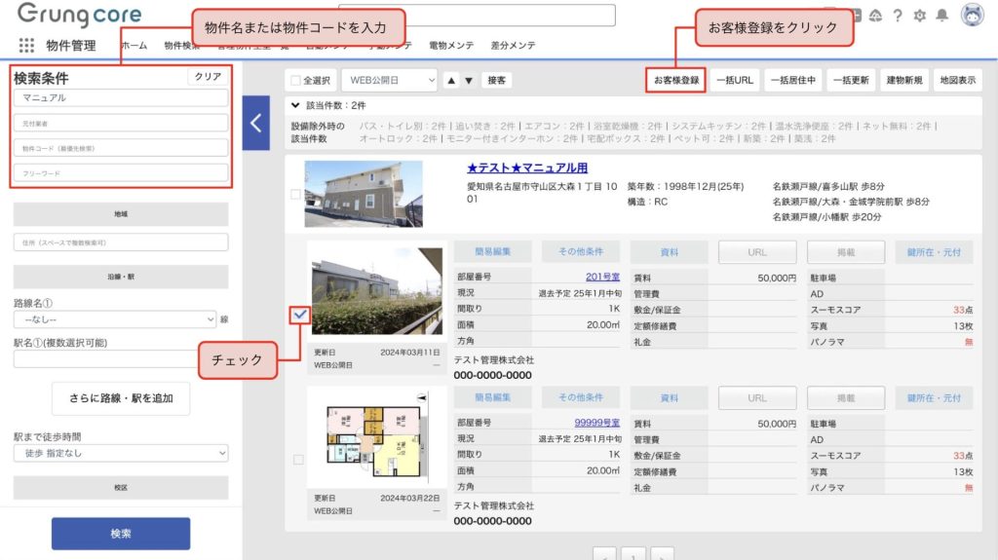
Task: Open settings via the gear icon
Action: 919,16
